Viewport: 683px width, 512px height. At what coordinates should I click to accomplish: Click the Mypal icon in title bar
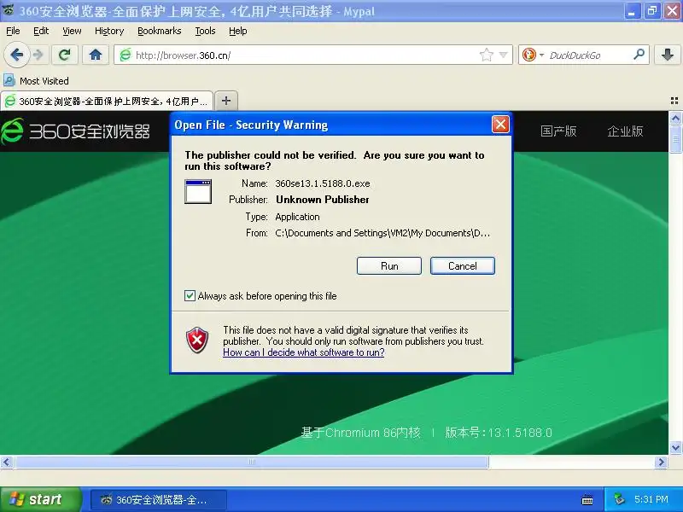pyautogui.click(x=8, y=10)
